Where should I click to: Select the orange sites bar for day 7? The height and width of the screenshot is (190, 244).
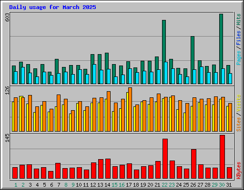point(59,113)
